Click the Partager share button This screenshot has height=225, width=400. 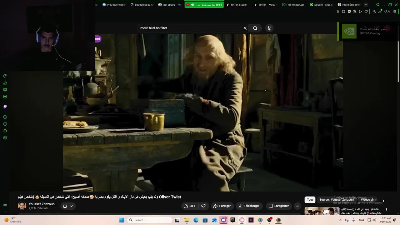tap(222, 206)
